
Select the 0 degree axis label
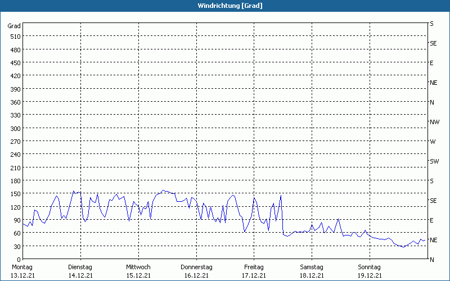coord(19,260)
